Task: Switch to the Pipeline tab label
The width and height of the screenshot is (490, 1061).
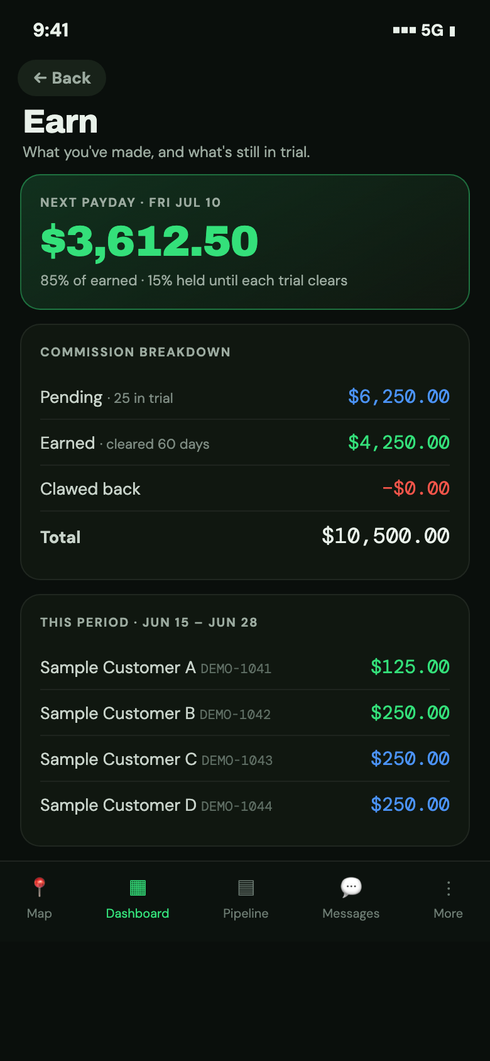Action: 246,913
